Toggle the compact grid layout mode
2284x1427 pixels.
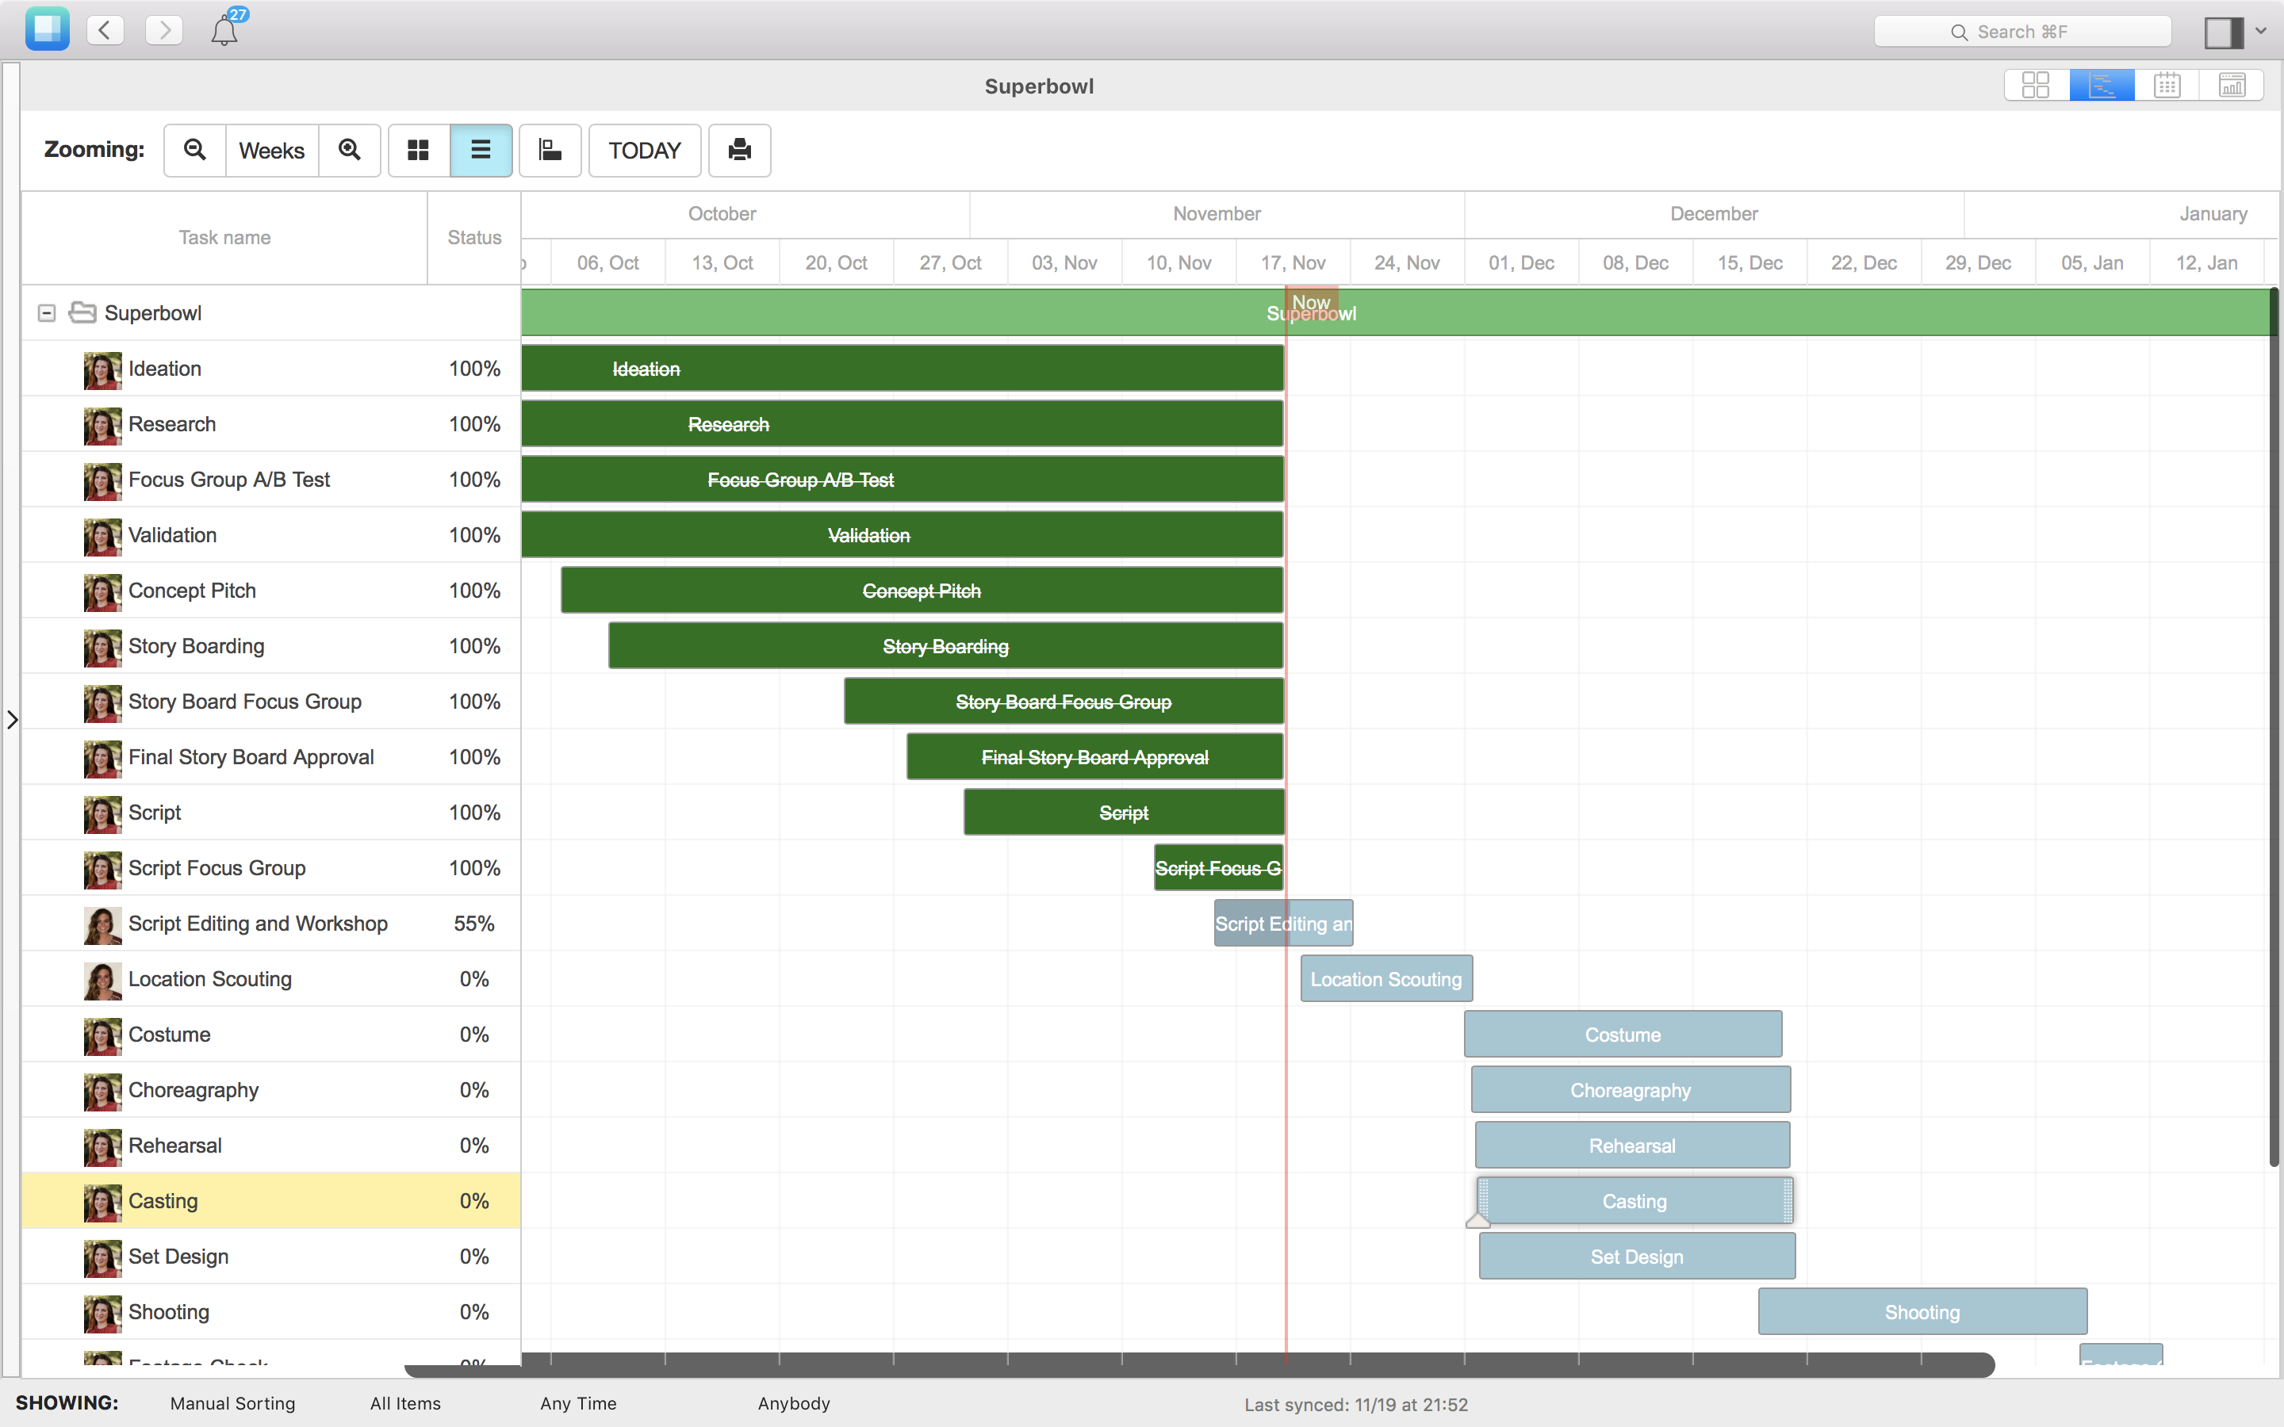pyautogui.click(x=418, y=150)
